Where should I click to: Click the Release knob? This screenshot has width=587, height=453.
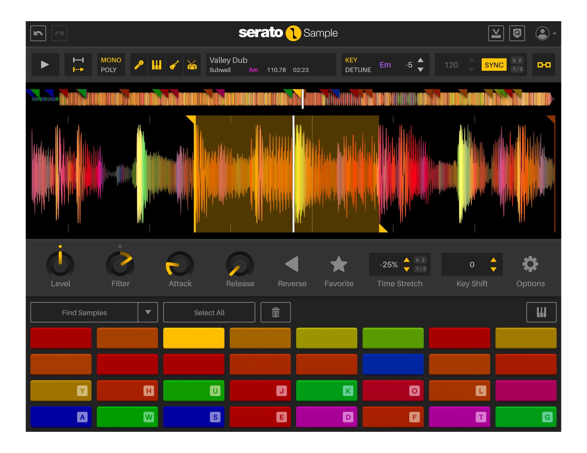240,264
